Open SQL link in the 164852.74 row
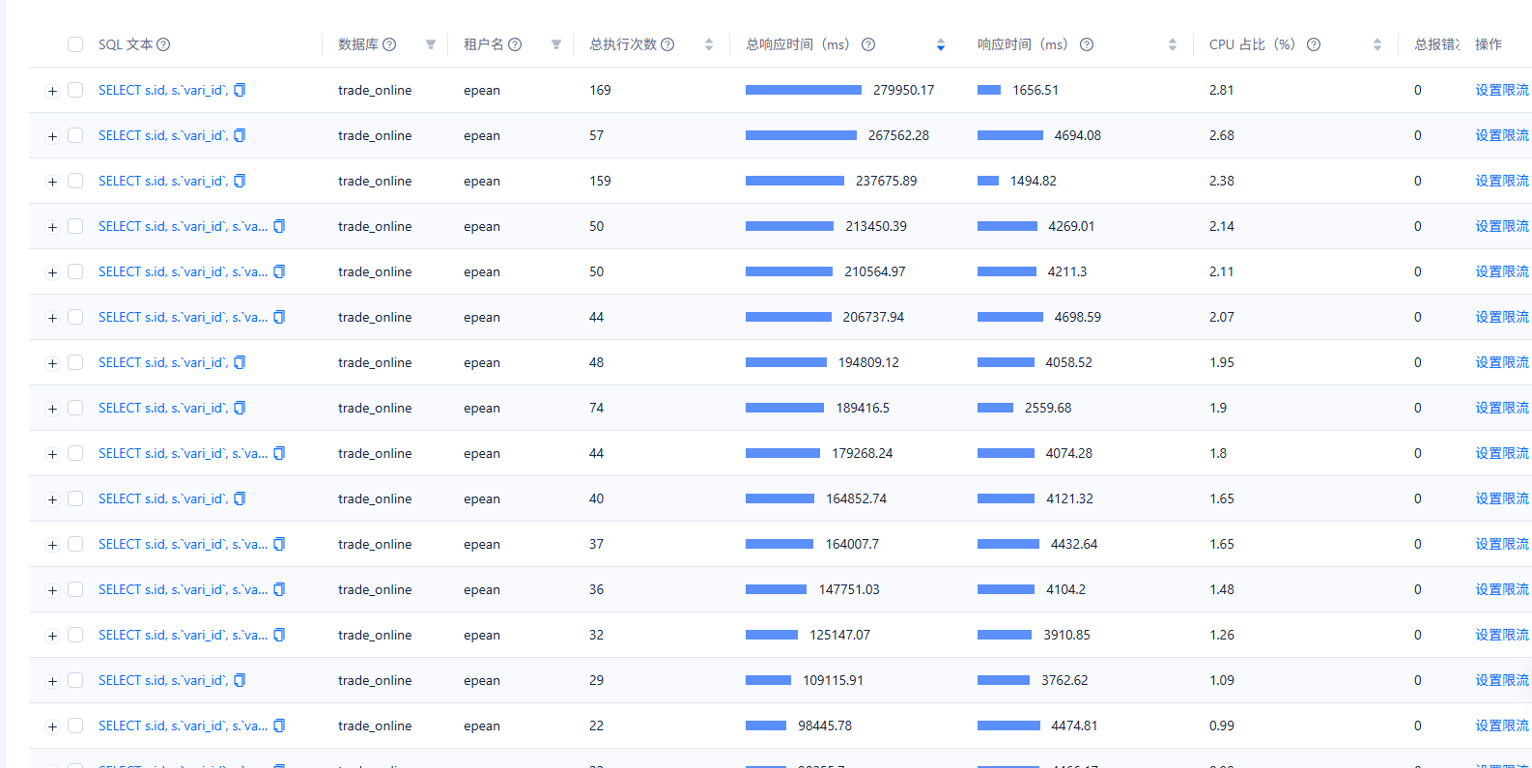 coord(162,498)
